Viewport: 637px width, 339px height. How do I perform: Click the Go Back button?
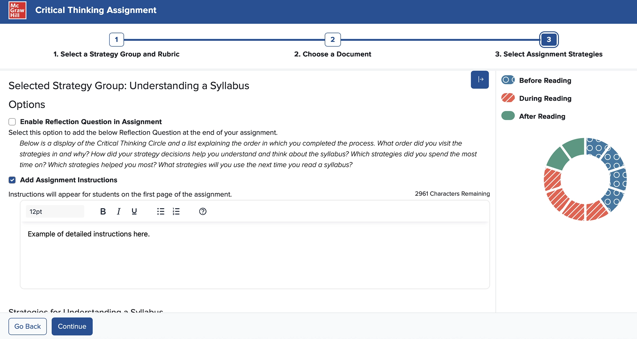click(x=27, y=326)
